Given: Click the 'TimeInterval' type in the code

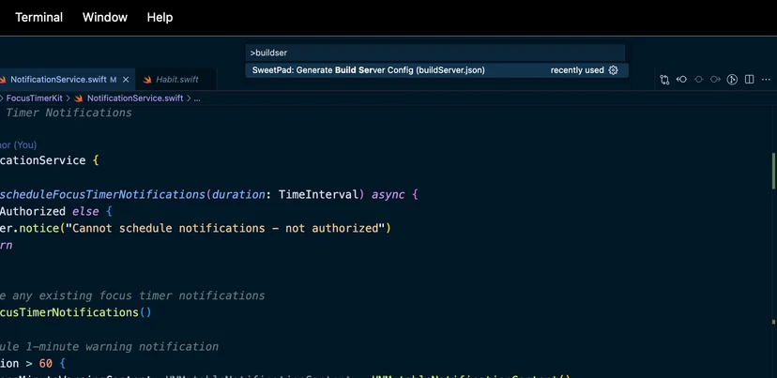Looking at the screenshot, I should (318, 195).
